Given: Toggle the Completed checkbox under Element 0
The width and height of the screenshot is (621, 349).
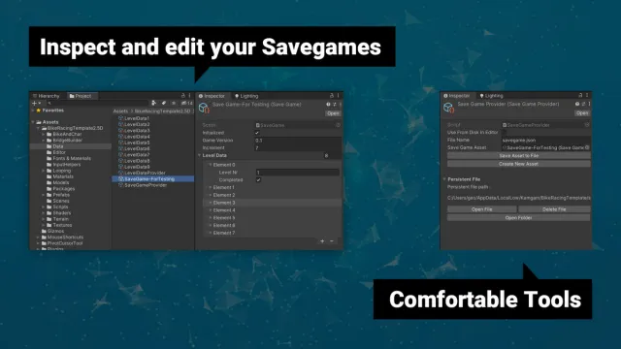Looking at the screenshot, I should pyautogui.click(x=258, y=180).
